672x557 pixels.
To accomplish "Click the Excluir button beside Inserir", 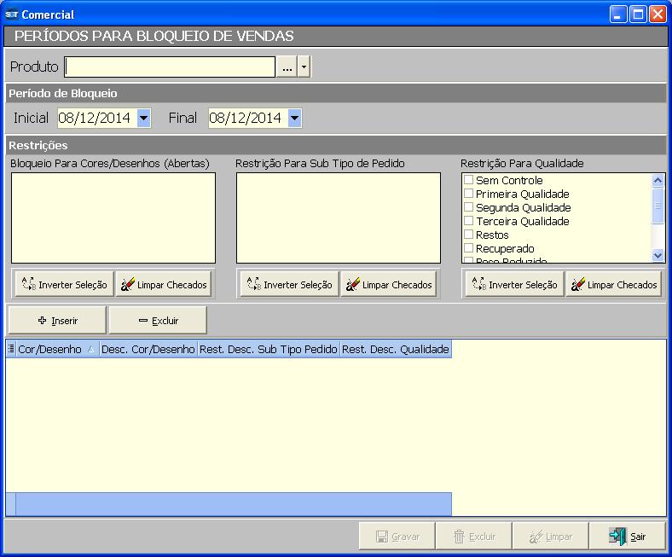I will [158, 321].
